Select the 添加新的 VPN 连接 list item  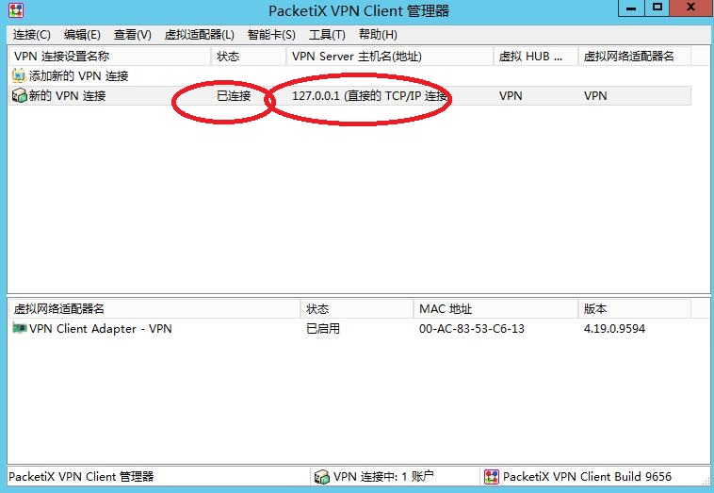click(x=78, y=76)
